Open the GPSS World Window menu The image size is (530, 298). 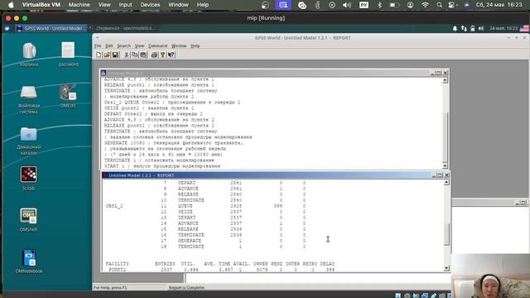(x=179, y=46)
